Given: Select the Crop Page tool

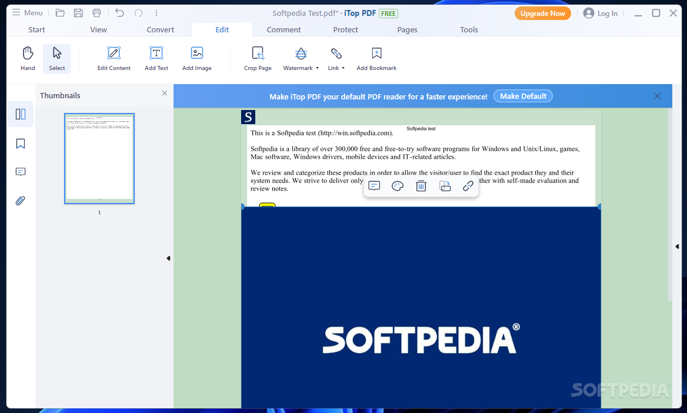Looking at the screenshot, I should [x=258, y=58].
